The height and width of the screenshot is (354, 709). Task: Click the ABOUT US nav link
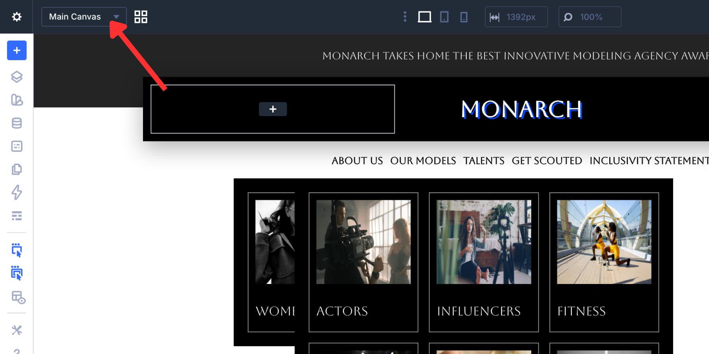click(x=357, y=160)
